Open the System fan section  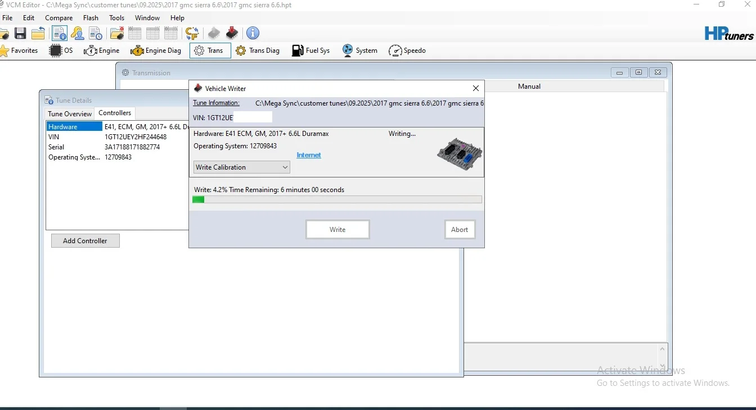(359, 51)
